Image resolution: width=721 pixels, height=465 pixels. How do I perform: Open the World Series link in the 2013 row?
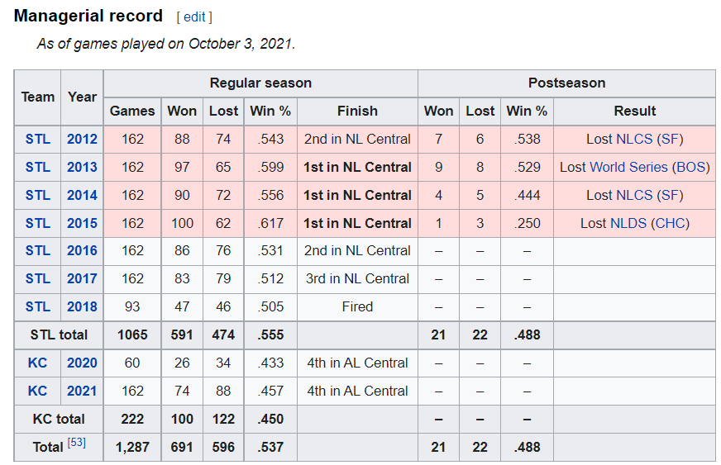[x=628, y=167]
